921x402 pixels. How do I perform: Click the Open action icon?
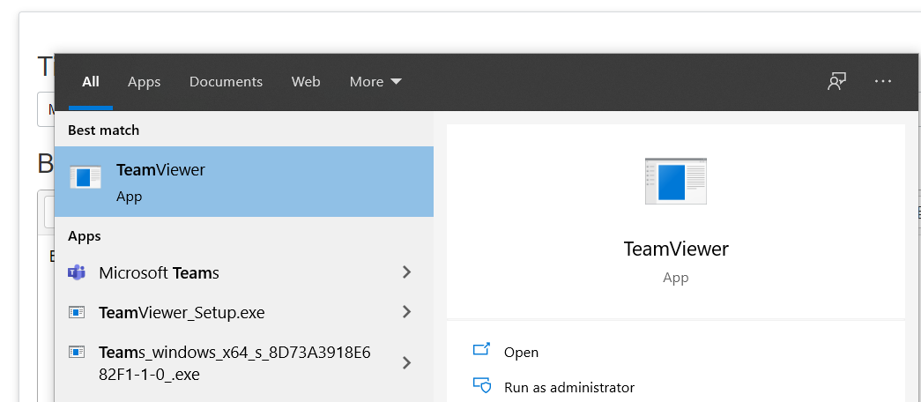[481, 350]
